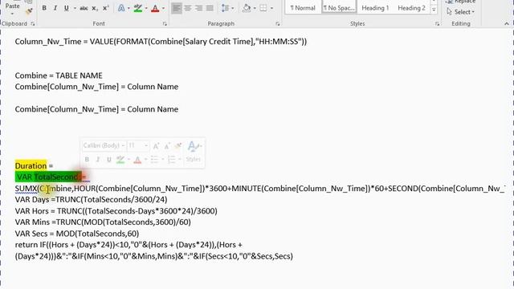Image resolution: width=514 pixels, height=289 pixels.
Task: Select Format Painter brush
Action: pos(29,11)
